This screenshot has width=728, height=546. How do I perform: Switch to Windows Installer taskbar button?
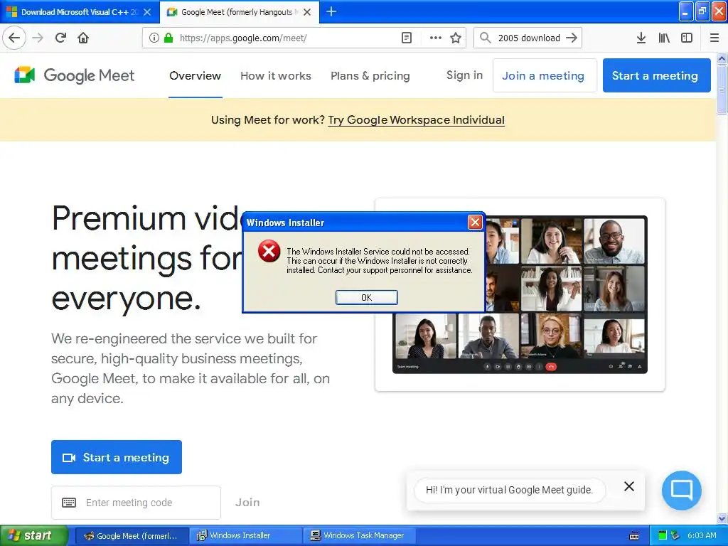[x=245, y=536]
